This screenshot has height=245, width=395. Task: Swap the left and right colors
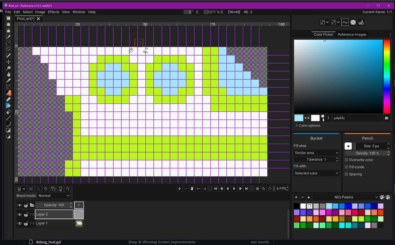[x=307, y=118]
